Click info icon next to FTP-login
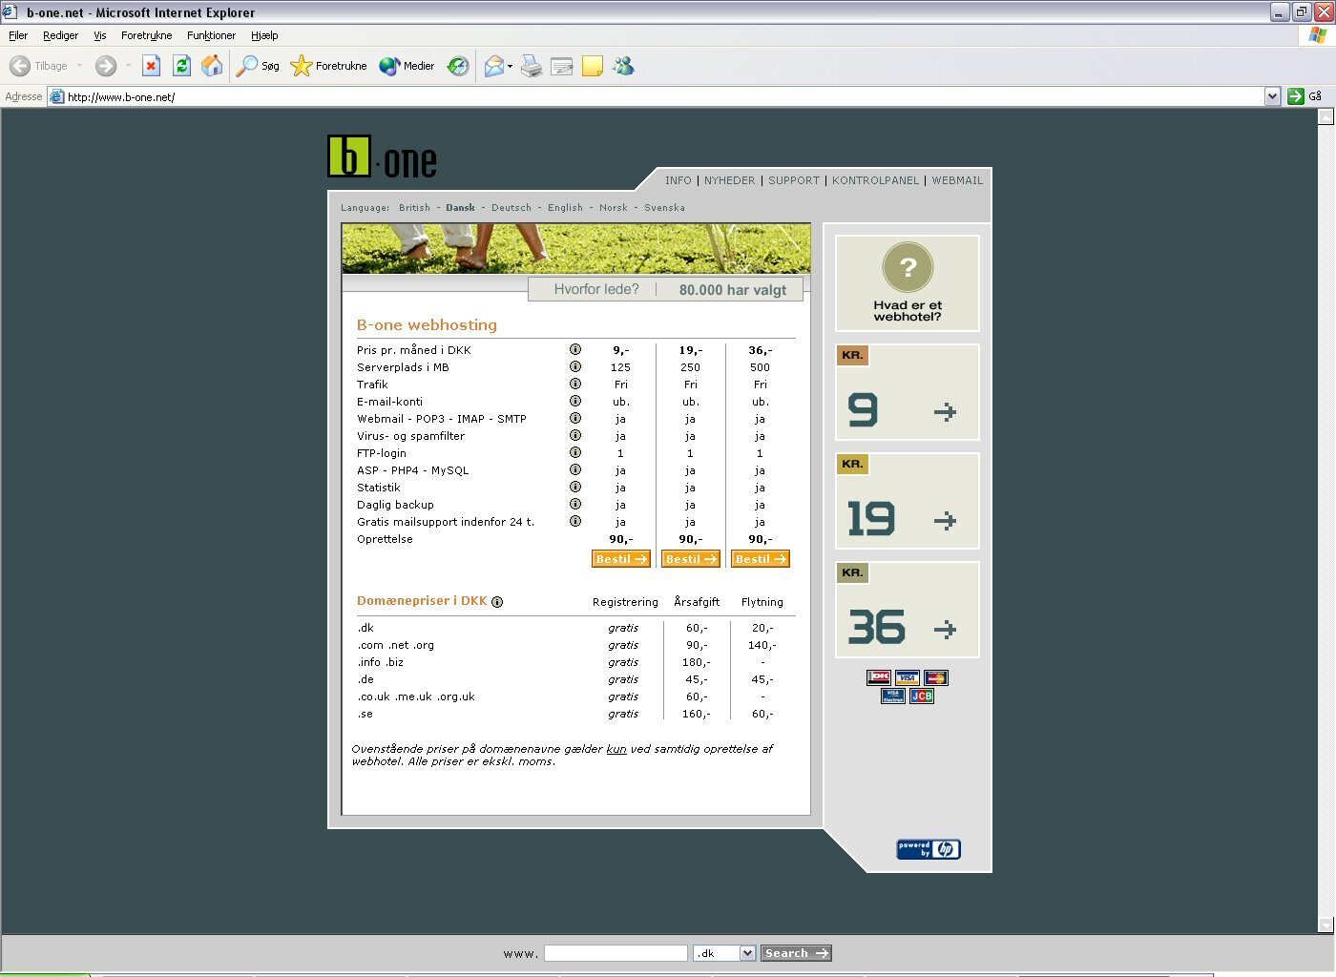Image resolution: width=1336 pixels, height=977 pixels. pyautogui.click(x=575, y=452)
